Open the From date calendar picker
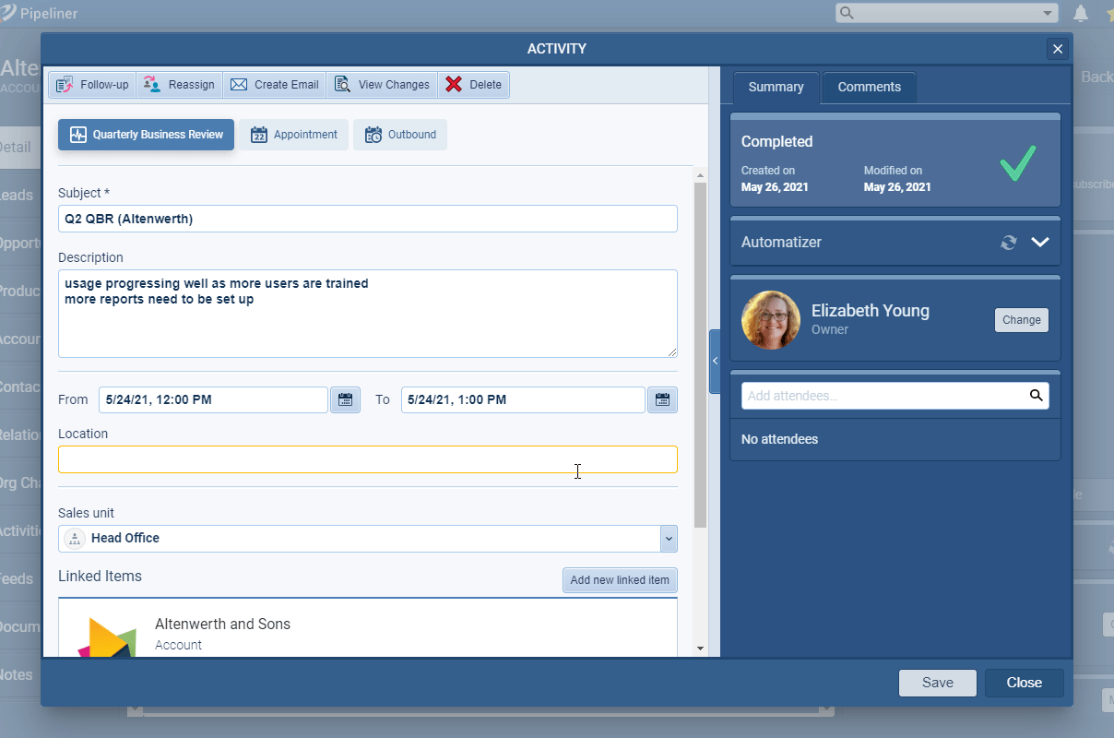Screen dimensions: 1114x738 tap(345, 400)
